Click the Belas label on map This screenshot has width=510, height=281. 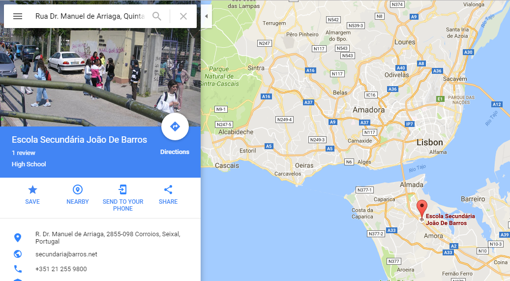(340, 93)
